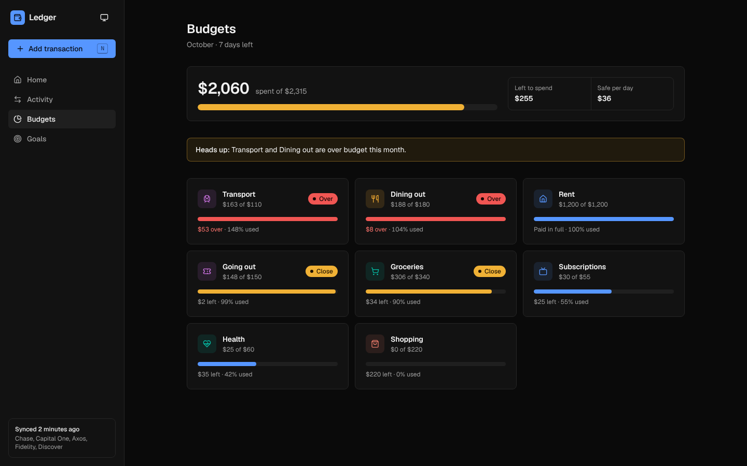Click the Ledger wallet logo icon
Viewport: 747px width, 466px height.
(18, 18)
